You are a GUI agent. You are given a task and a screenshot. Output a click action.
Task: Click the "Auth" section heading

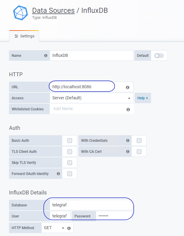pyautogui.click(x=15, y=128)
